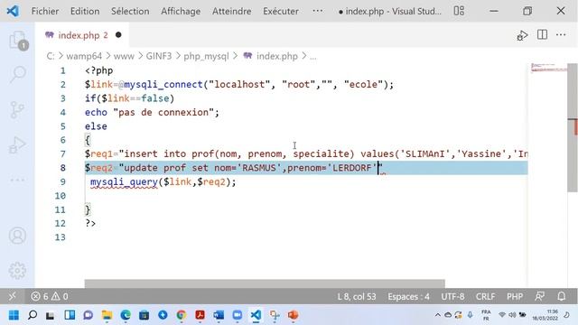578x325 pixels.
Task: Open notifications bell in the status bar
Action: pos(562,296)
